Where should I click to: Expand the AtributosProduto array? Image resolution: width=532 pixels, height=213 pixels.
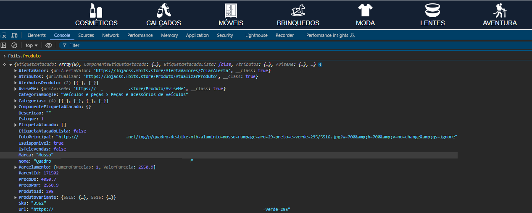pyautogui.click(x=16, y=83)
